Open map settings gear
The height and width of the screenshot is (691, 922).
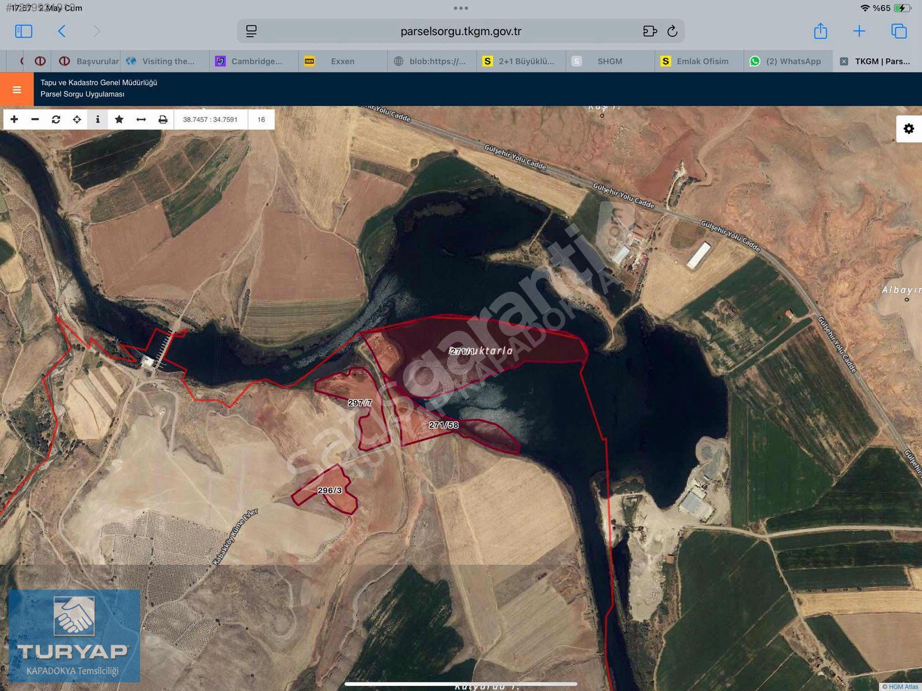click(909, 128)
